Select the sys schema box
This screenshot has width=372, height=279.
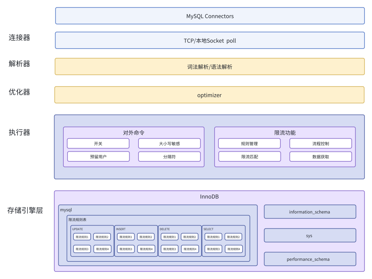[x=310, y=235]
